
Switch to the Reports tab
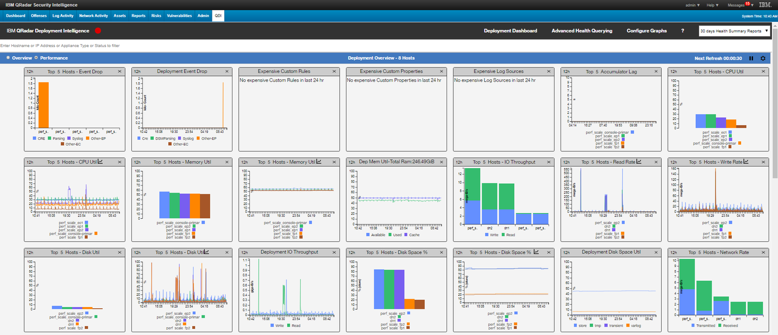tap(139, 16)
